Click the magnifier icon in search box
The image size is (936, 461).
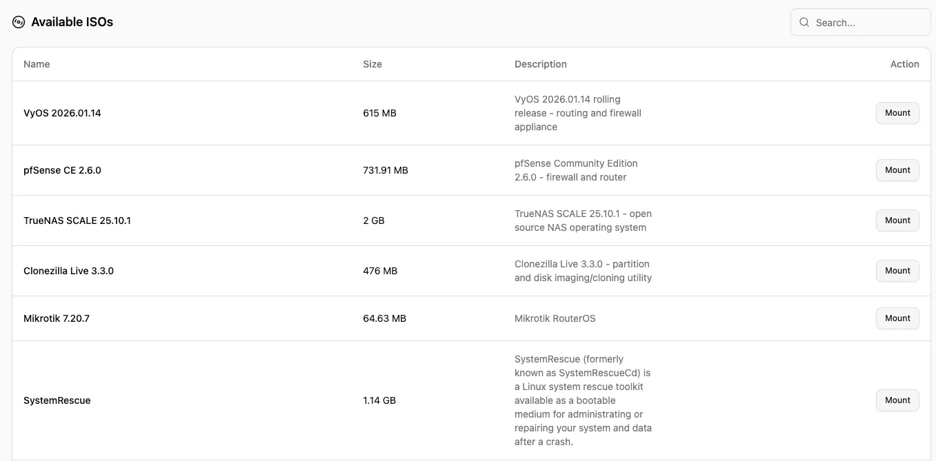pyautogui.click(x=804, y=22)
